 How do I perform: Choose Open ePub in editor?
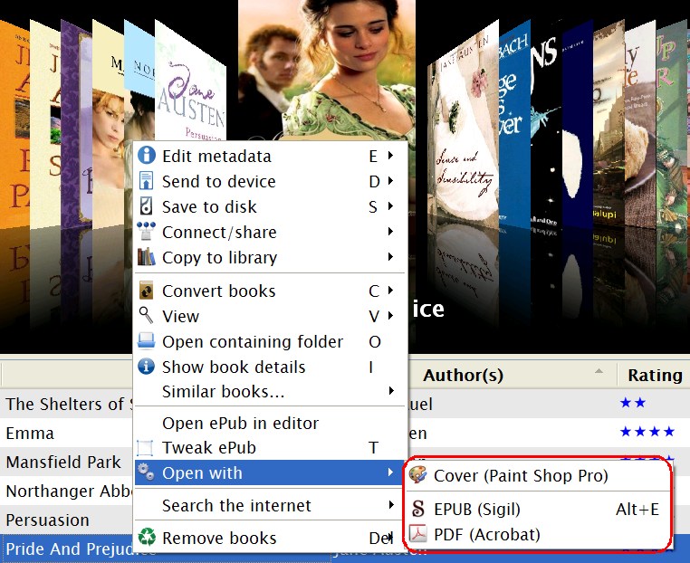(x=269, y=423)
